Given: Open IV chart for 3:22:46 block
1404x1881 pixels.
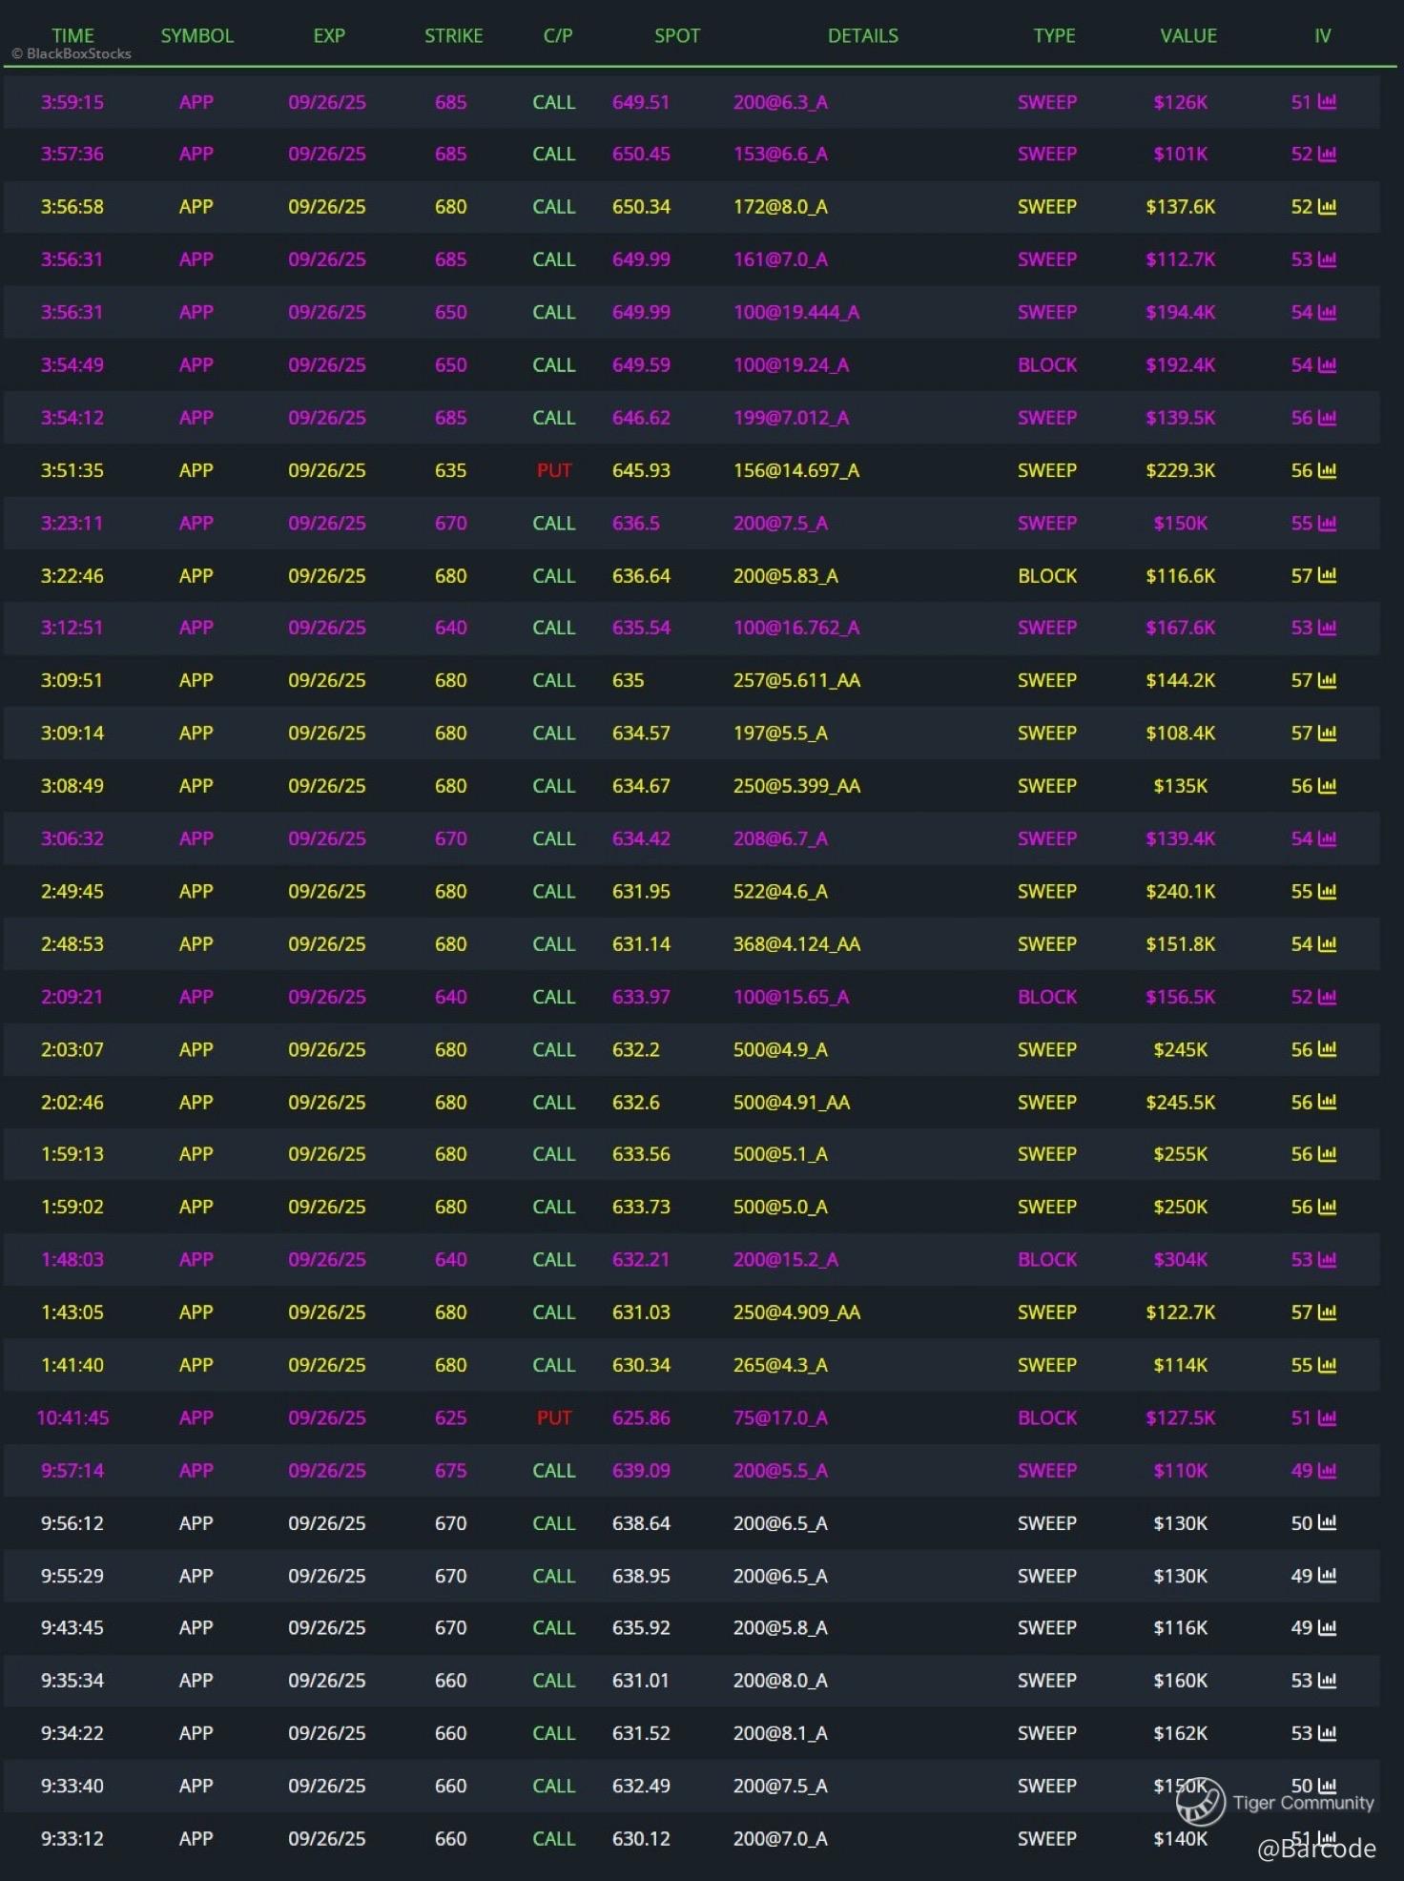Looking at the screenshot, I should tap(1327, 575).
